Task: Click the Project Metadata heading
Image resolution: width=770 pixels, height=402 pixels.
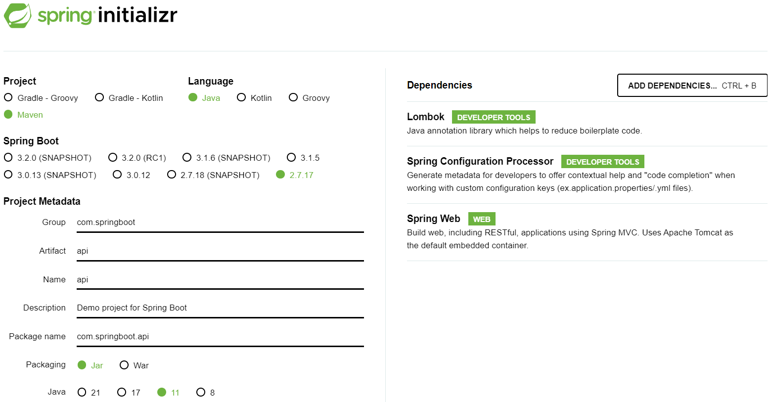Action: pyautogui.click(x=42, y=201)
